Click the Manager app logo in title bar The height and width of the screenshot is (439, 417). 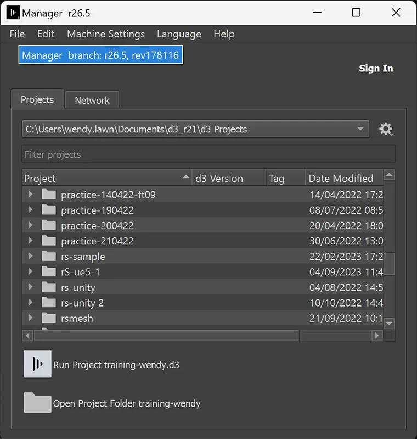[x=13, y=13]
